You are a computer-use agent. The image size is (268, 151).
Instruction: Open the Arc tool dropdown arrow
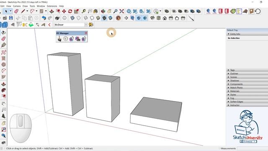36,11
